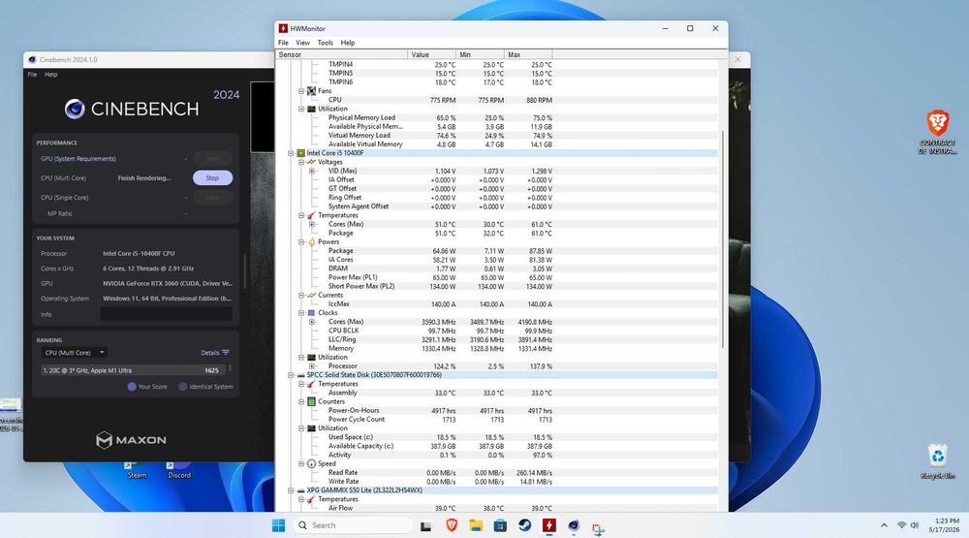Image resolution: width=969 pixels, height=538 pixels.
Task: Expand the Processor utilization row
Action: 311,366
